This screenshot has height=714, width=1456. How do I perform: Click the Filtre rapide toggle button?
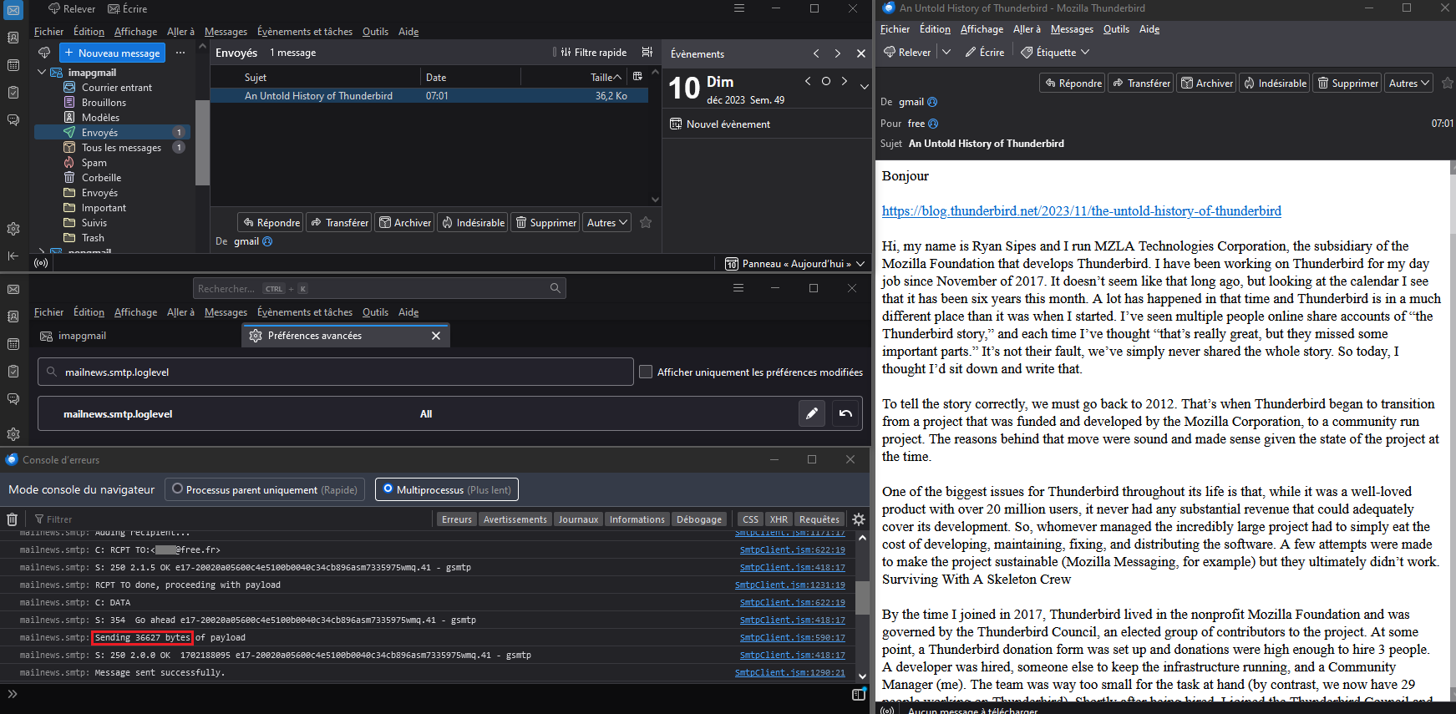point(594,53)
